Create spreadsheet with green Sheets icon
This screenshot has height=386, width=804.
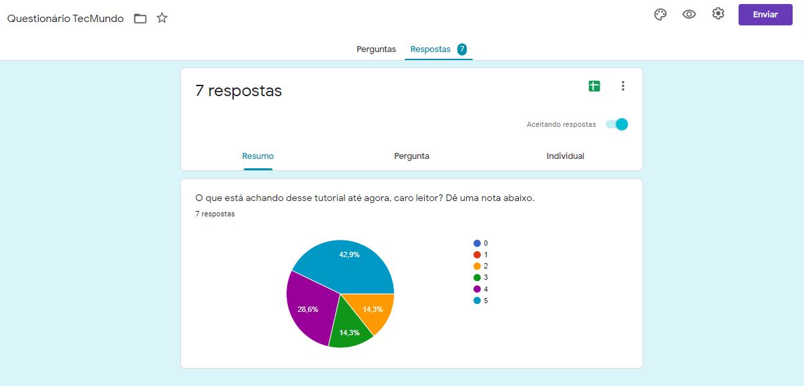tap(594, 85)
